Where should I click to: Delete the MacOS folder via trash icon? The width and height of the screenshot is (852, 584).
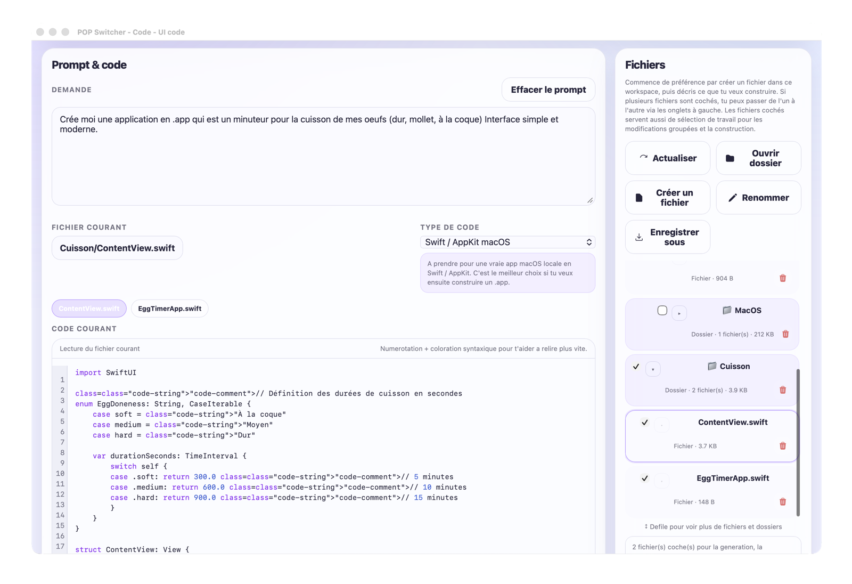click(x=785, y=334)
